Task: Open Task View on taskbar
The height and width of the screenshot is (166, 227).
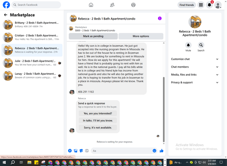Action: pos(21,162)
